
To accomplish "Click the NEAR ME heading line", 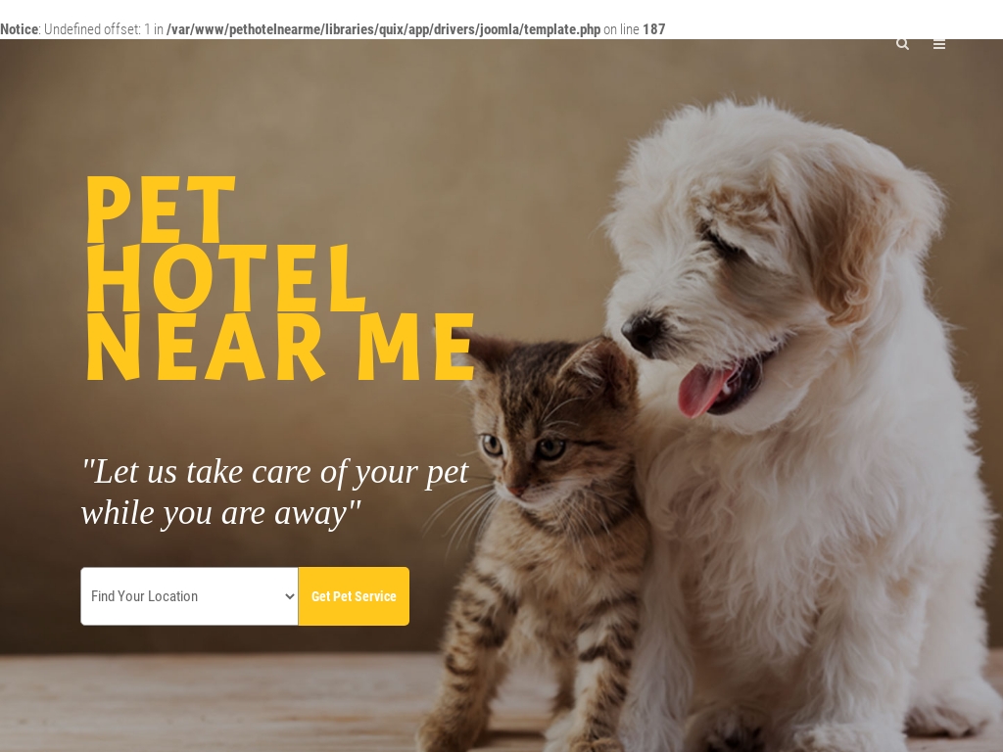I will (280, 348).
